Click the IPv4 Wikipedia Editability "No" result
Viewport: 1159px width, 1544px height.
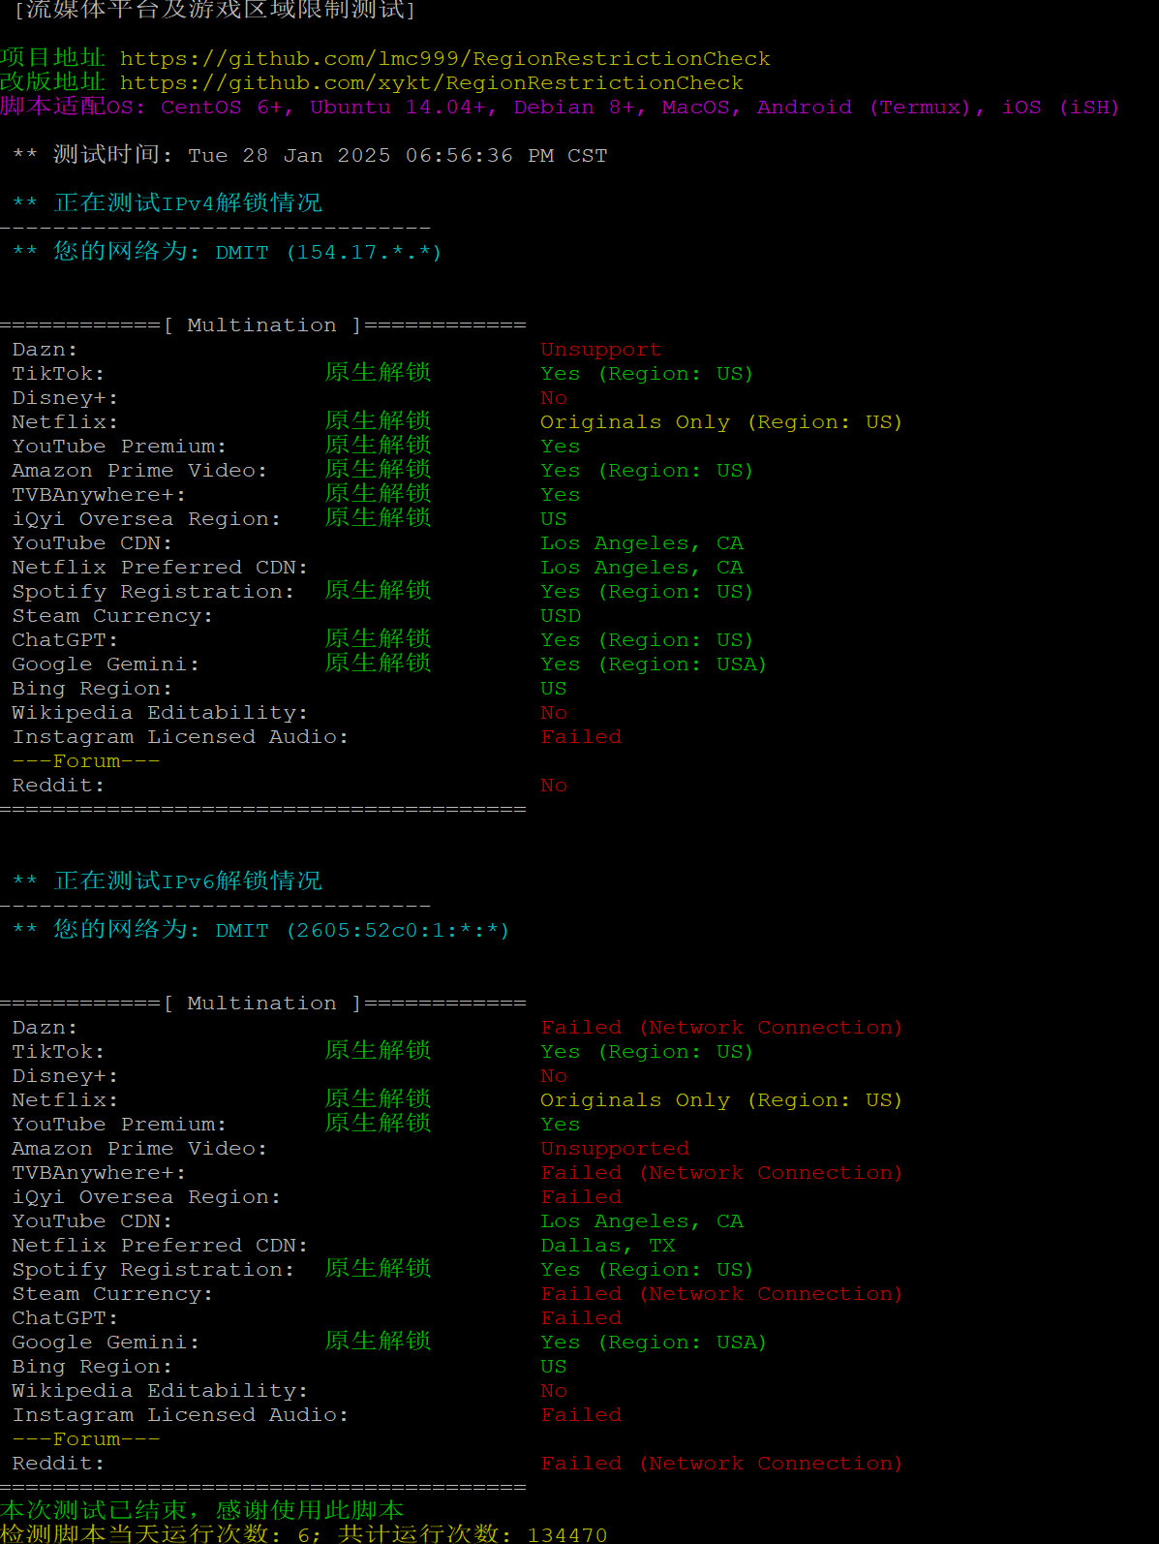pos(554,713)
